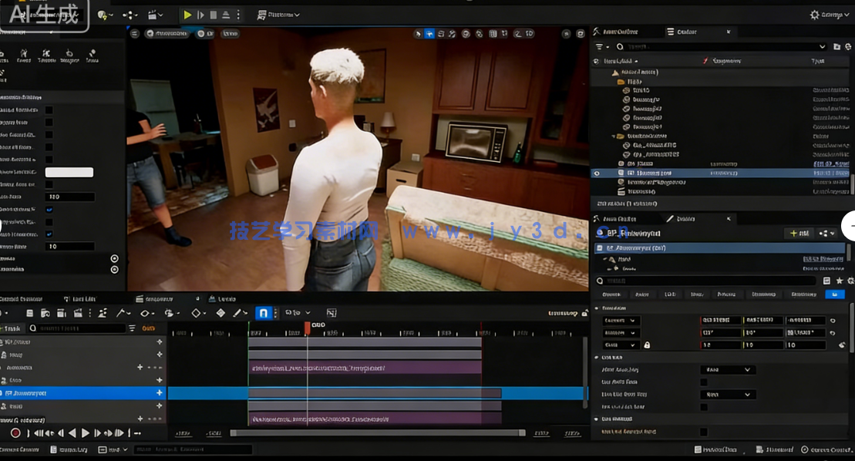Click the cinematics clapperboard toolbar icon
The width and height of the screenshot is (855, 461).
(153, 15)
